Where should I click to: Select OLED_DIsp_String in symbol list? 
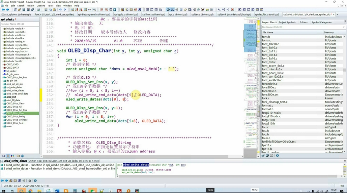click(x=16, y=116)
